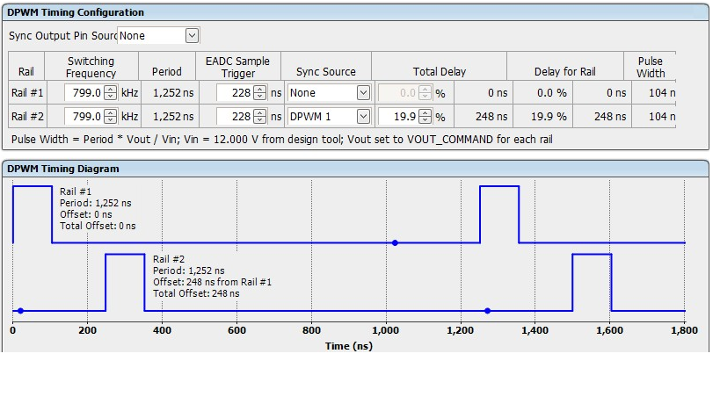Click the first Rail #1 pulse in diagram
The image size is (720, 404).
point(33,214)
